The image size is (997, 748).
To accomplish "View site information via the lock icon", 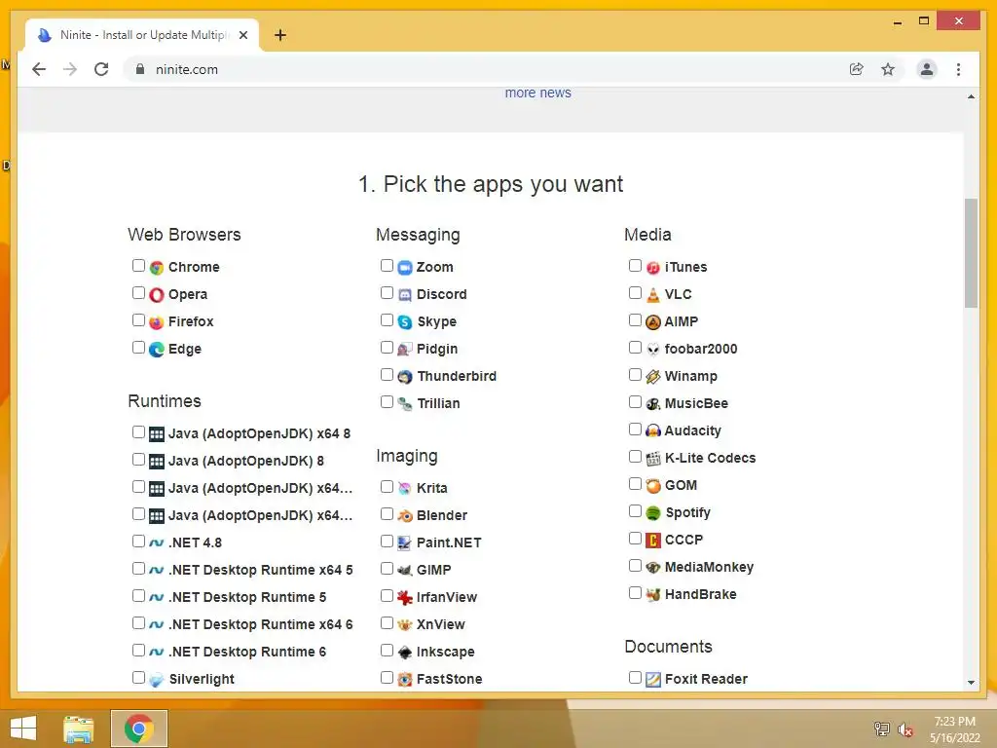I will pos(140,69).
